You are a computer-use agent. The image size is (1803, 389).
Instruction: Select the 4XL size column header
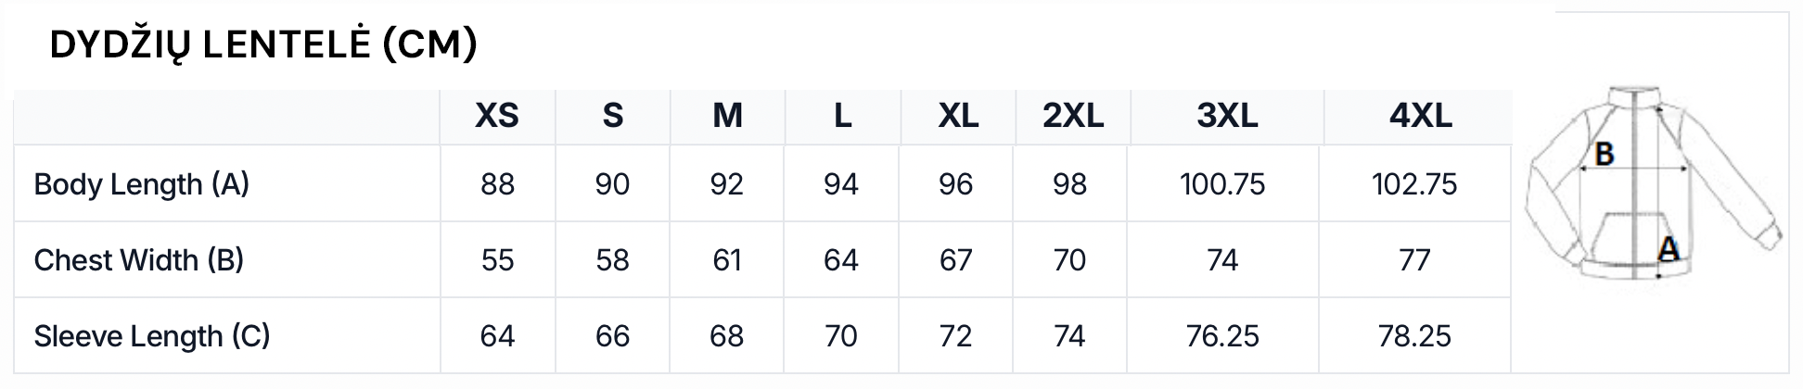click(x=1420, y=116)
